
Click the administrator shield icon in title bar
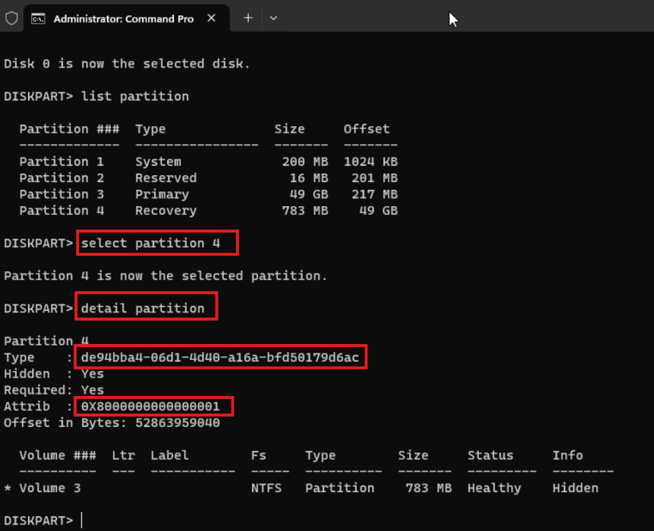(12, 18)
